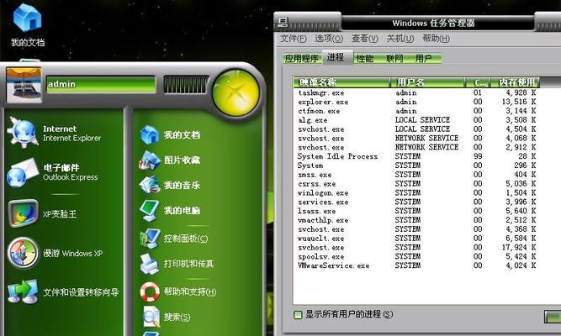Open Outlook Express email icon
The image size is (561, 336).
tap(23, 173)
